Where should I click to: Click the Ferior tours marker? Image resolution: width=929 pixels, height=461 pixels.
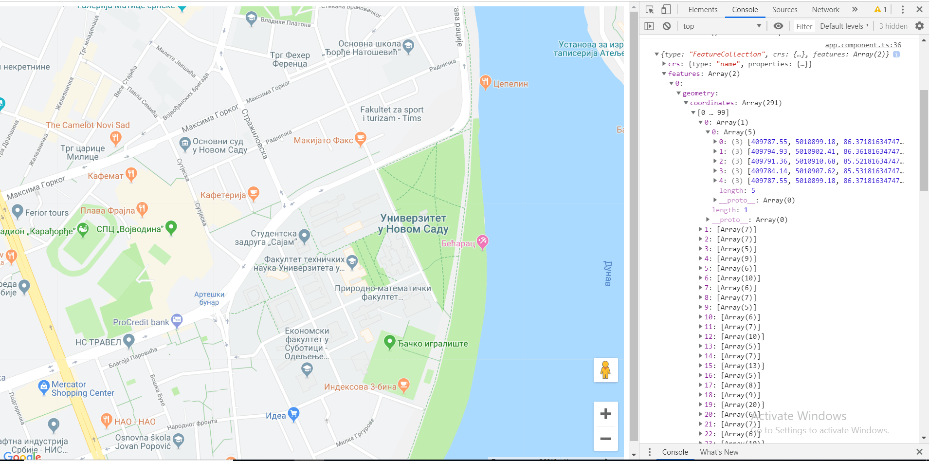click(18, 212)
